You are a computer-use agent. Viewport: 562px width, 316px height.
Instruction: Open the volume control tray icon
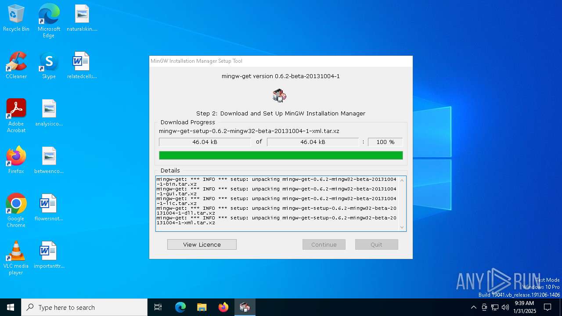(505, 307)
